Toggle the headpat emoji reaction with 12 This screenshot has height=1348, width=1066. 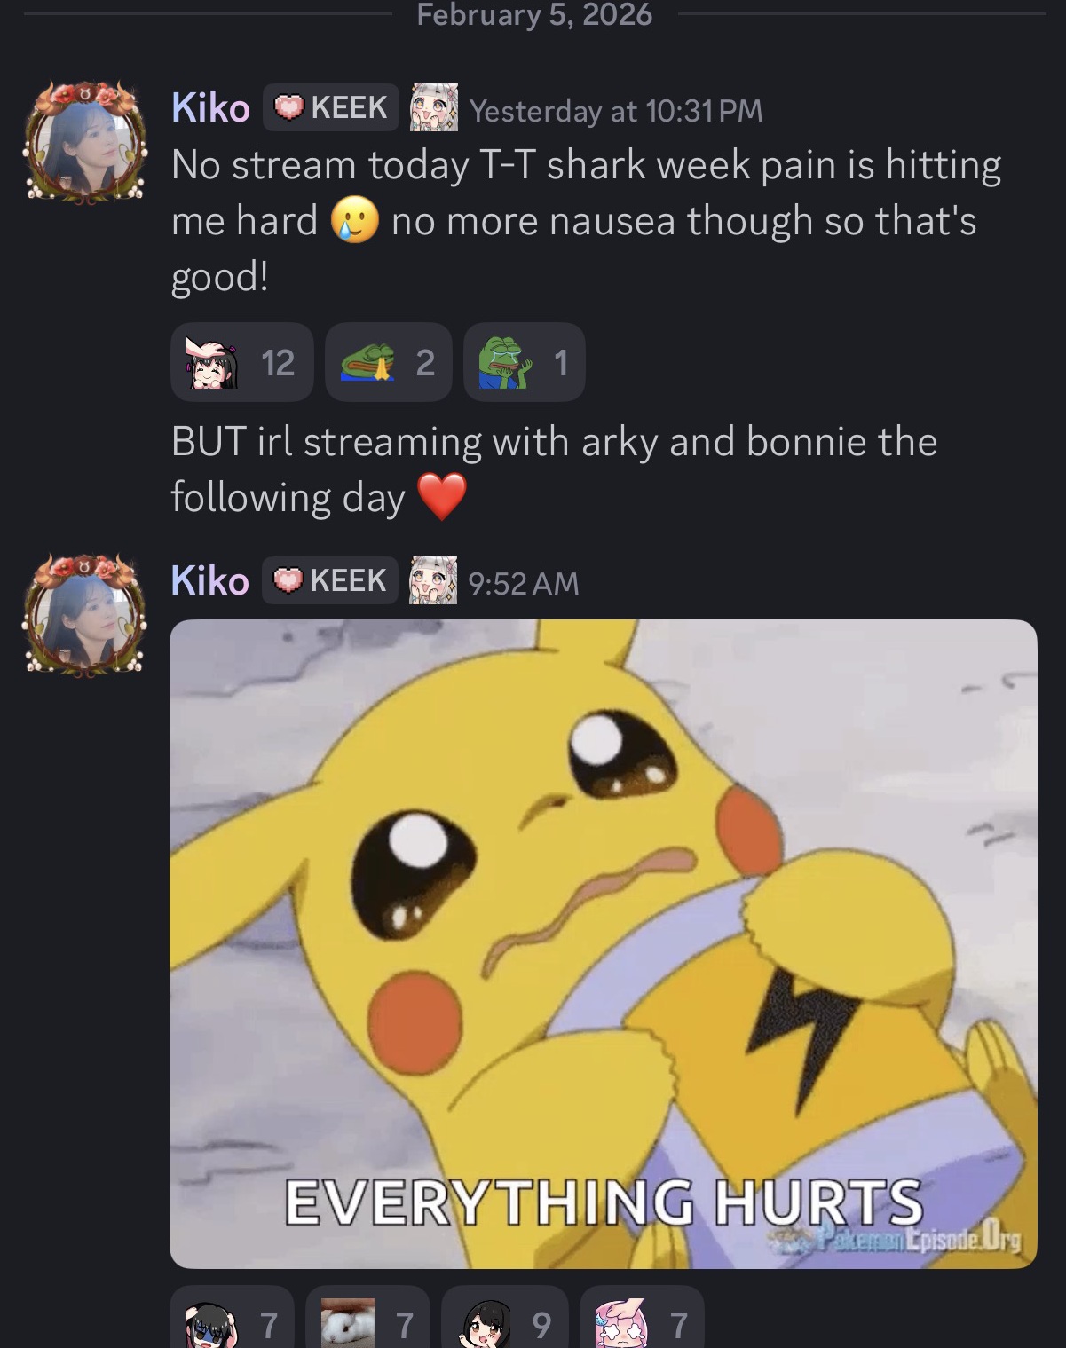[x=241, y=362]
